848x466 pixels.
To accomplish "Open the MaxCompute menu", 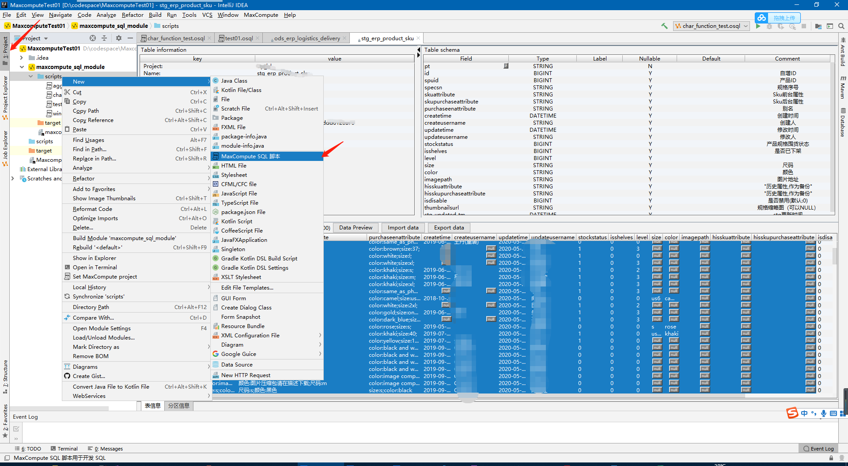I will click(x=261, y=15).
